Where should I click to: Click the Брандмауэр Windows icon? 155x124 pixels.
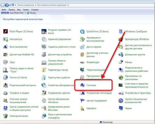pos(121,39)
